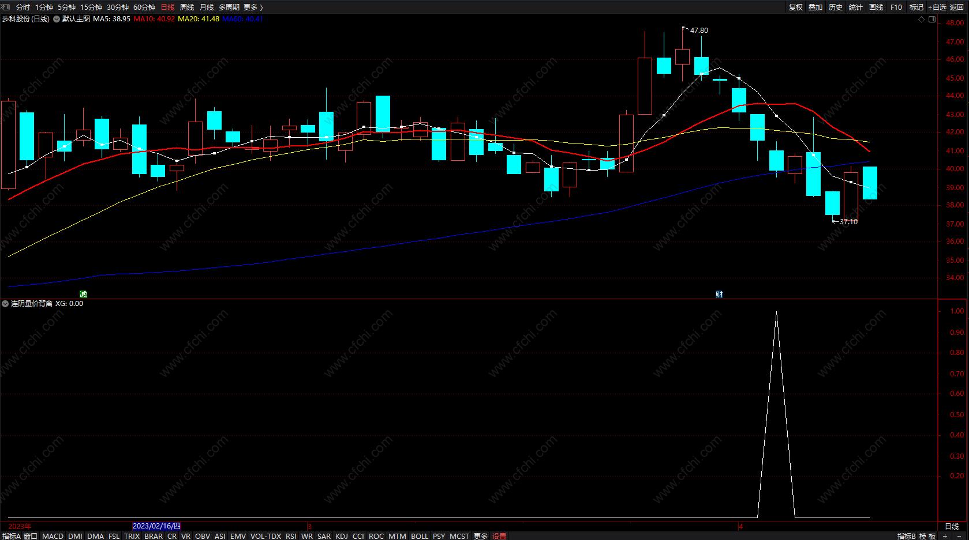The width and height of the screenshot is (969, 540).
Task: Click the 减 marker on the chart
Action: (83, 294)
